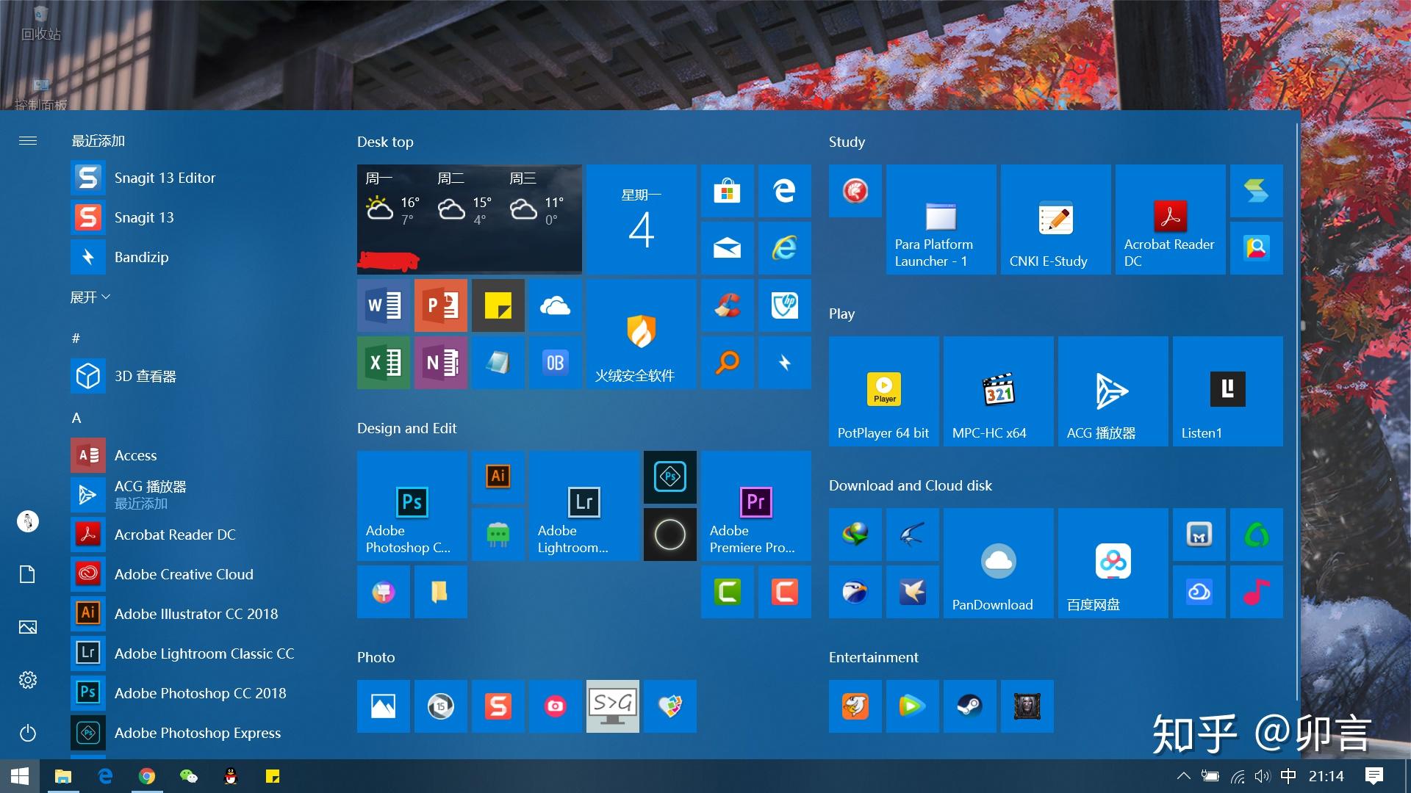Open Settings gear in Start sidebar
The image size is (1411, 793).
pyautogui.click(x=28, y=680)
